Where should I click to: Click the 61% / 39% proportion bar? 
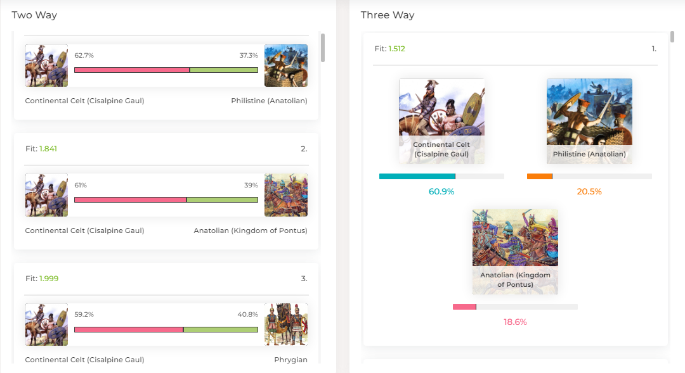tap(166, 200)
